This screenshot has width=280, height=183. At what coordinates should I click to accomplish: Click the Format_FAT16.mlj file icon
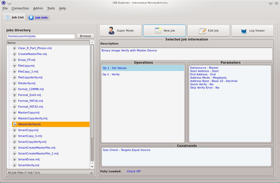(15, 101)
